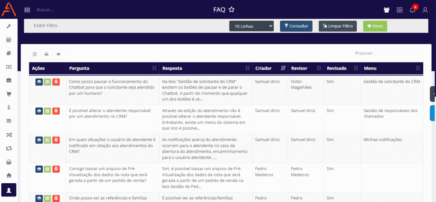Toggle the hamburger menu in top bar

27,10
